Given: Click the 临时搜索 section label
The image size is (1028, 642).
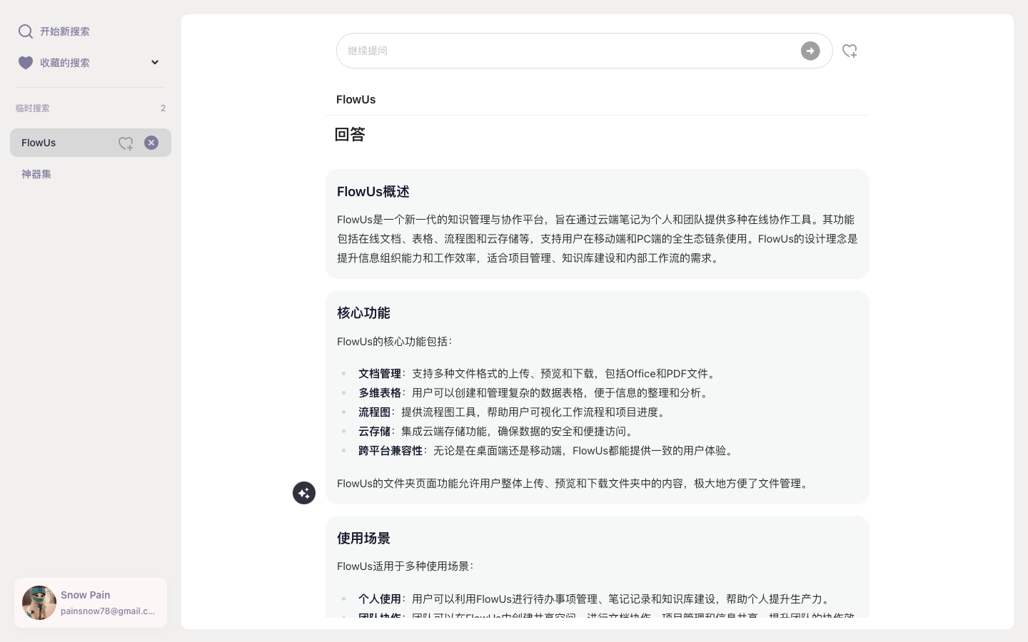Looking at the screenshot, I should tap(33, 108).
